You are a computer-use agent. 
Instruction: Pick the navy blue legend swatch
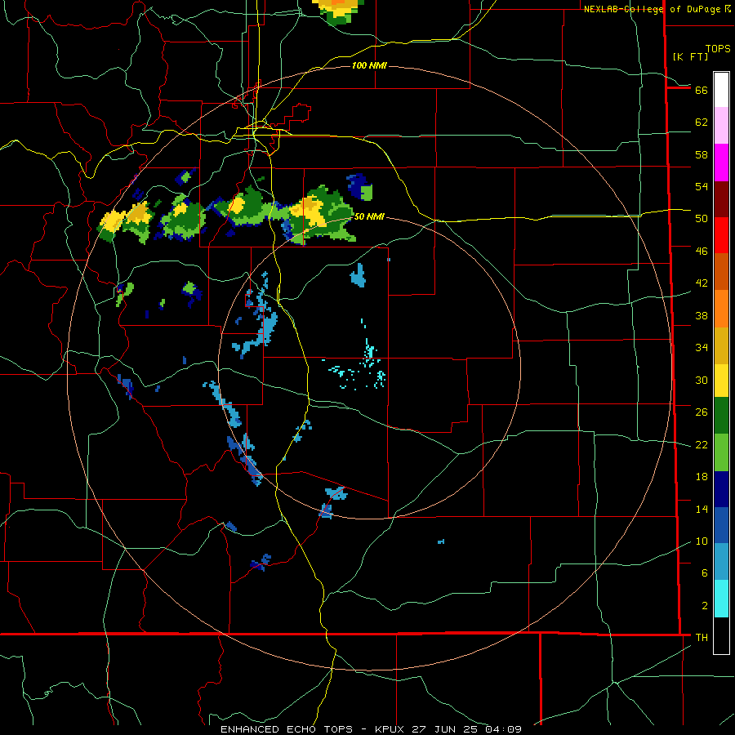721,489
